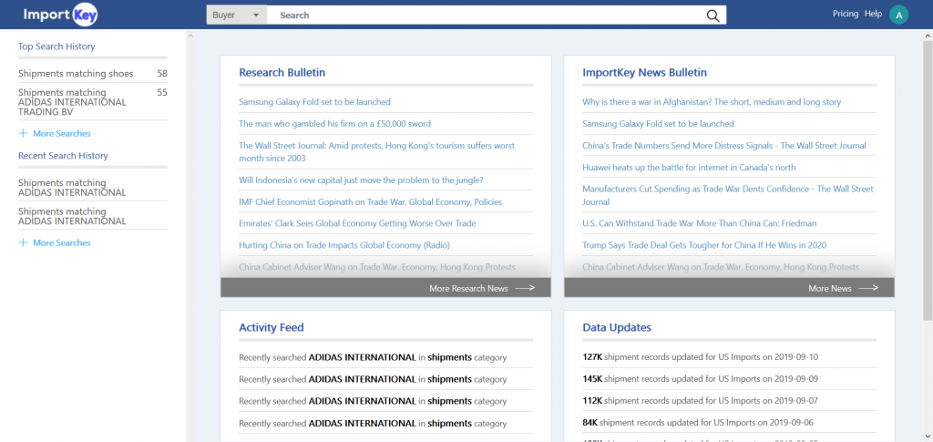Viewport: 933px width, 442px height.
Task: Click the arrow beside More Research News
Action: click(525, 288)
